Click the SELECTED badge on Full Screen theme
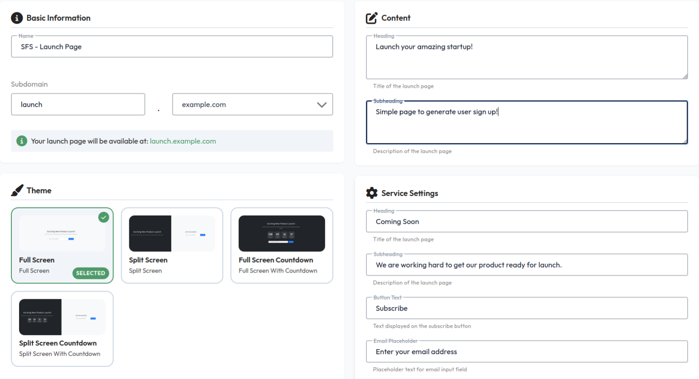 click(x=90, y=273)
